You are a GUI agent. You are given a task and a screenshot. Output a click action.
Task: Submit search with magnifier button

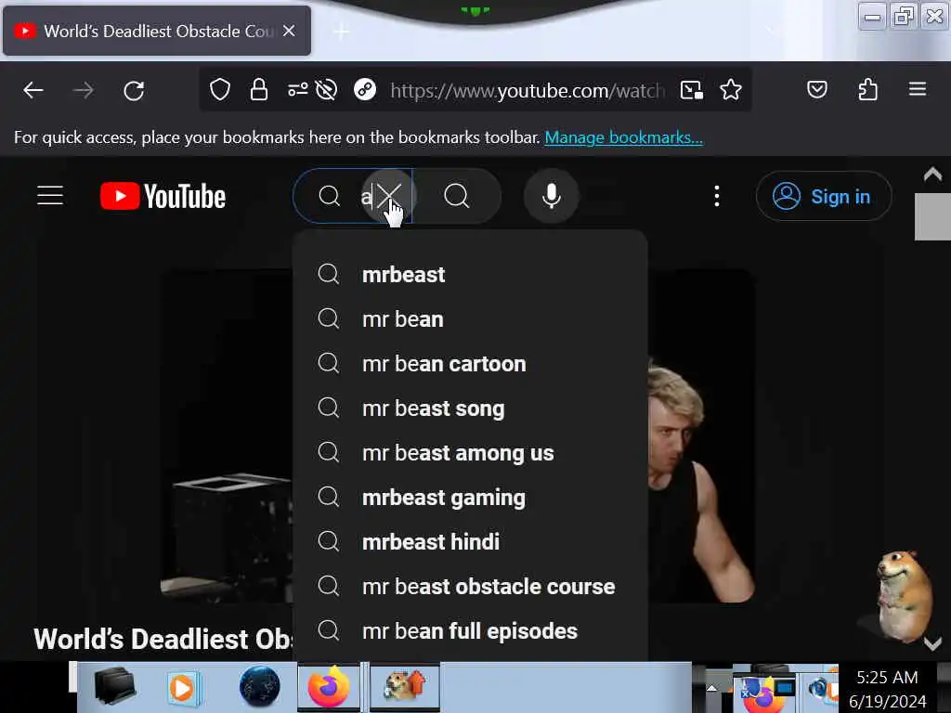click(457, 196)
